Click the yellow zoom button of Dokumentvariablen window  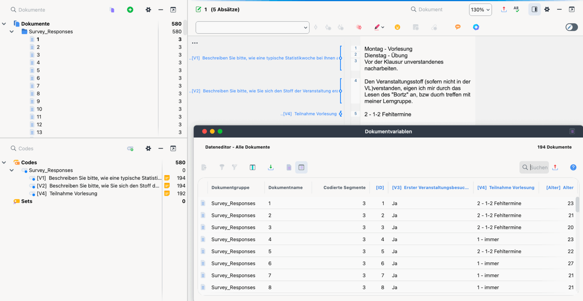coord(212,131)
